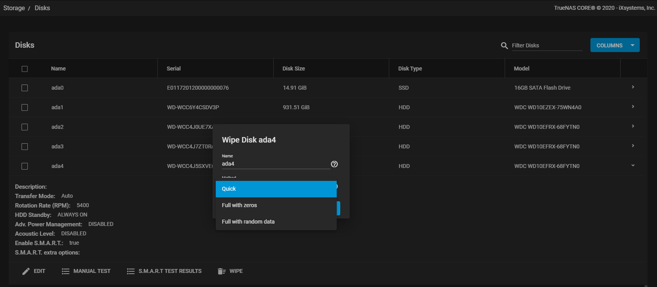Expand the ada2 disk row
Viewport: 657px width, 287px height.
click(633, 126)
